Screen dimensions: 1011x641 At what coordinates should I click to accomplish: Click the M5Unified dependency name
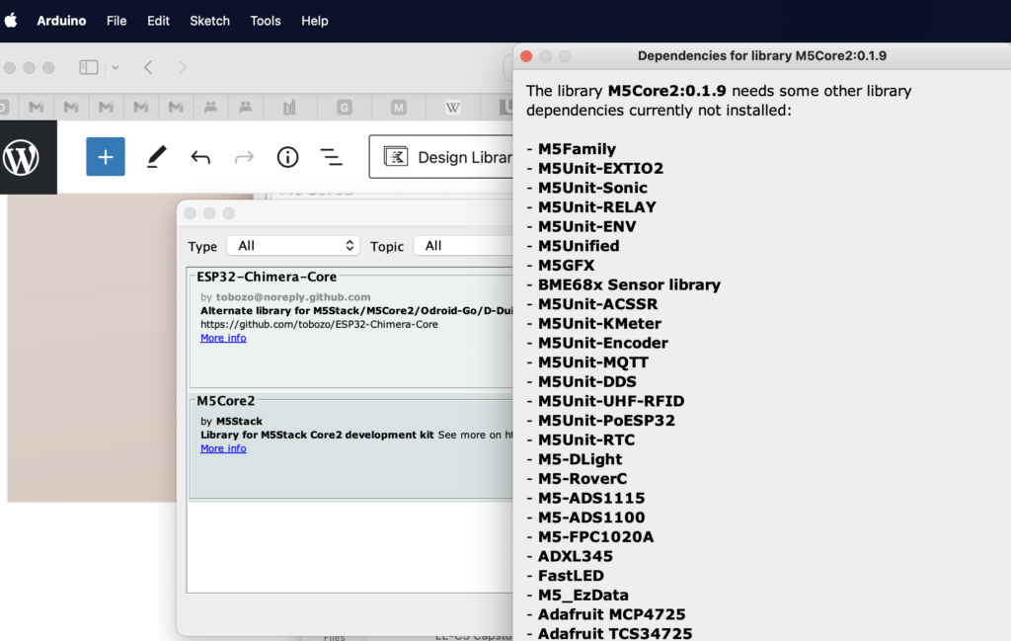(579, 246)
